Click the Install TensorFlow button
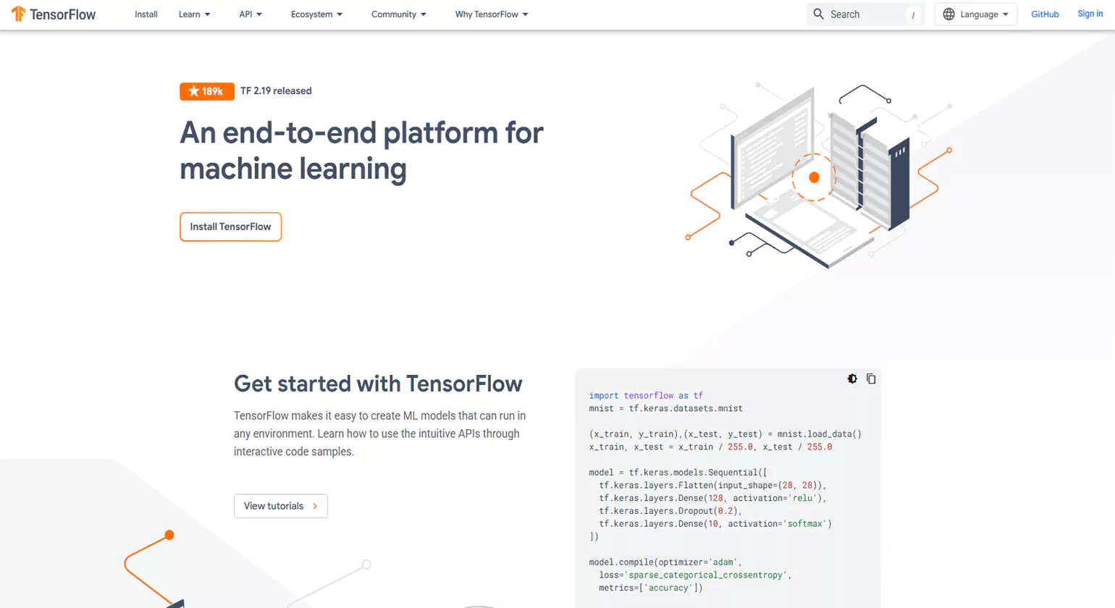Viewport: 1115px width, 608px height. coord(230,226)
